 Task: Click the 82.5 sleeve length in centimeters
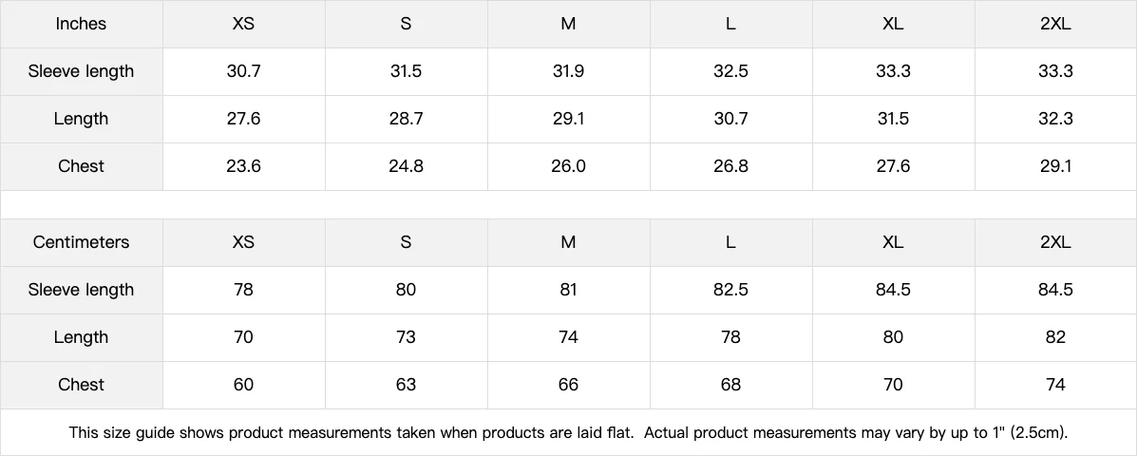pyautogui.click(x=730, y=290)
